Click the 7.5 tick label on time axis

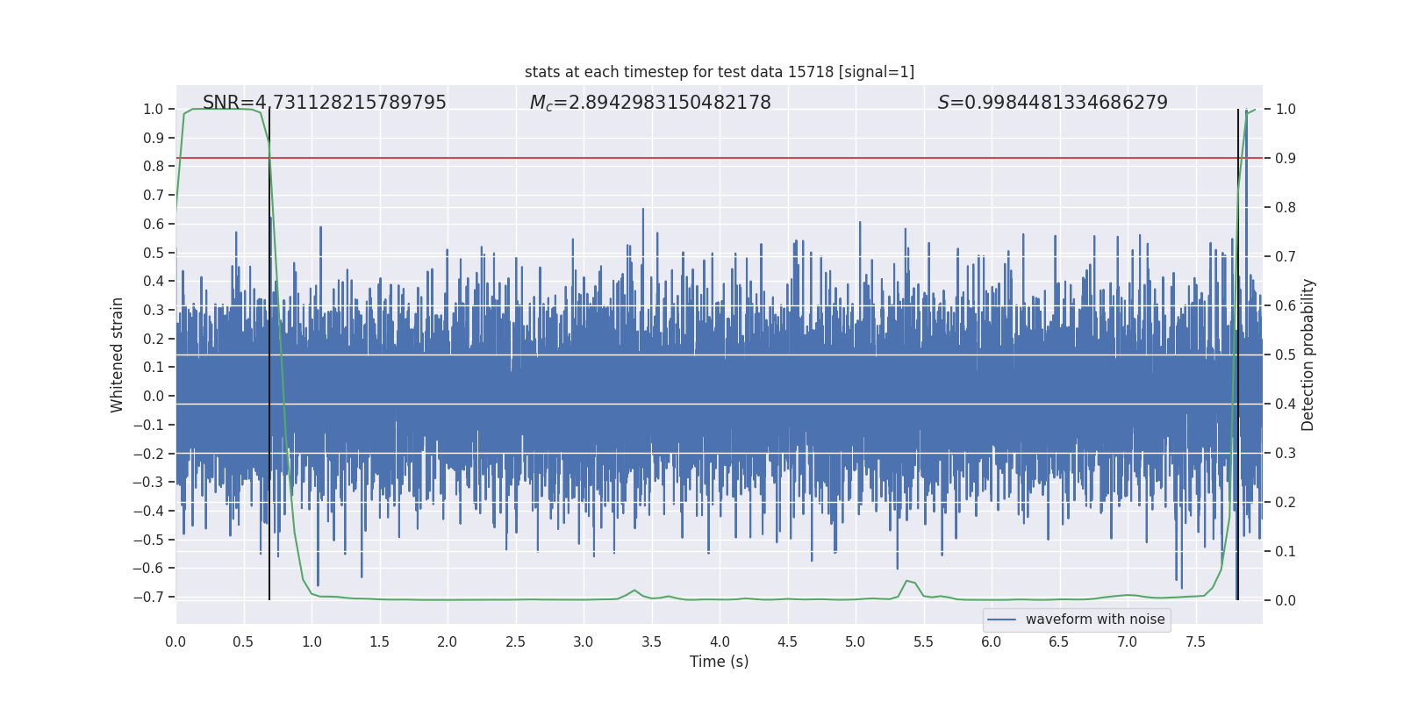[1194, 642]
